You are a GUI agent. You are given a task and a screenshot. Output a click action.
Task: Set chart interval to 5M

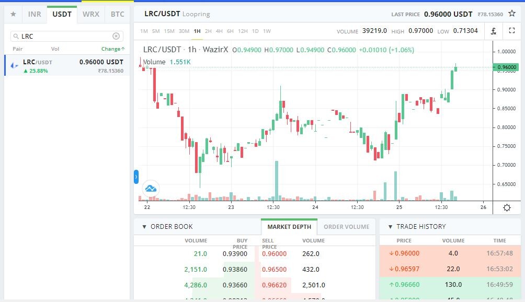click(156, 31)
